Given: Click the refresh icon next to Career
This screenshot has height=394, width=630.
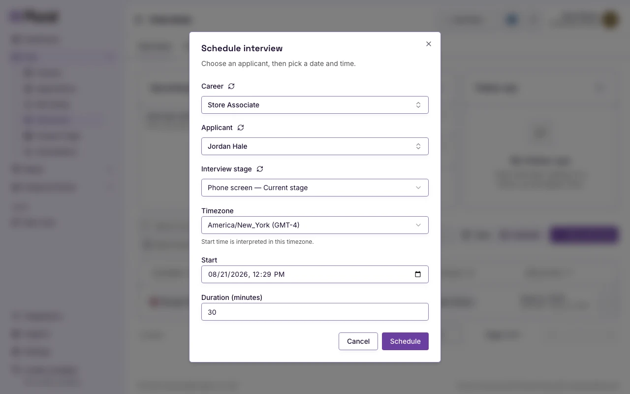Looking at the screenshot, I should pos(231,86).
